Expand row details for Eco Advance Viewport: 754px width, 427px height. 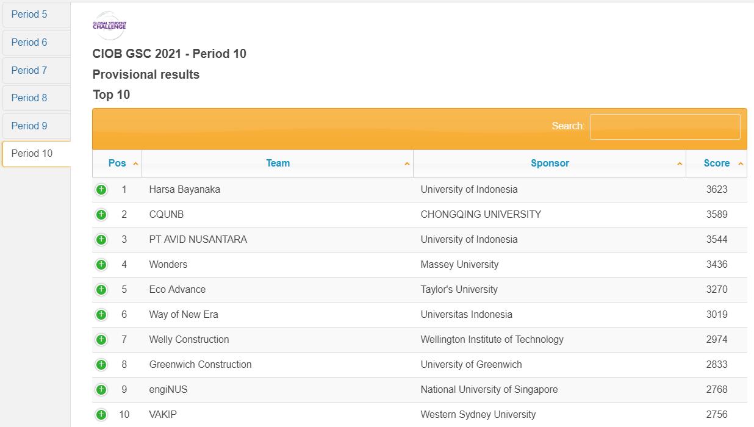point(101,290)
